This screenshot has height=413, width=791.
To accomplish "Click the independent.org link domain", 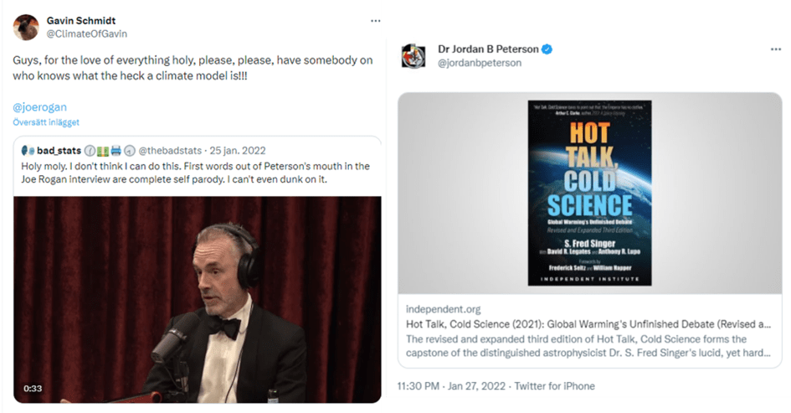I will click(443, 309).
